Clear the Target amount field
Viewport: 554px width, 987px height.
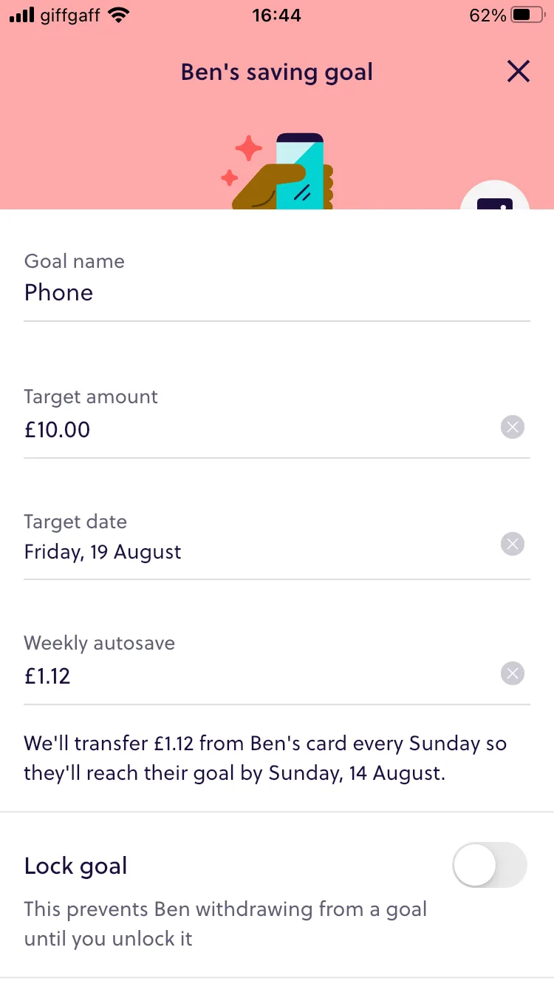click(513, 427)
